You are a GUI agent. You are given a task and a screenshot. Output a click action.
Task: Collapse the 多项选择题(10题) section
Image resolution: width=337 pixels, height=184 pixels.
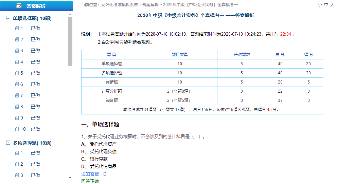tap(8, 143)
